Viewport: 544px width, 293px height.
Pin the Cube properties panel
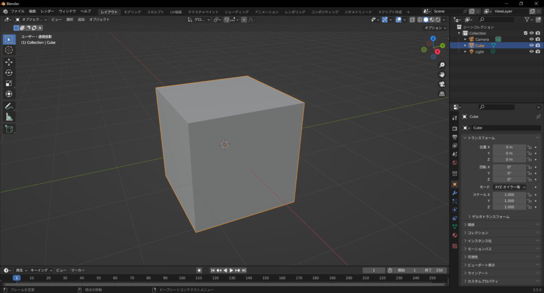click(538, 117)
